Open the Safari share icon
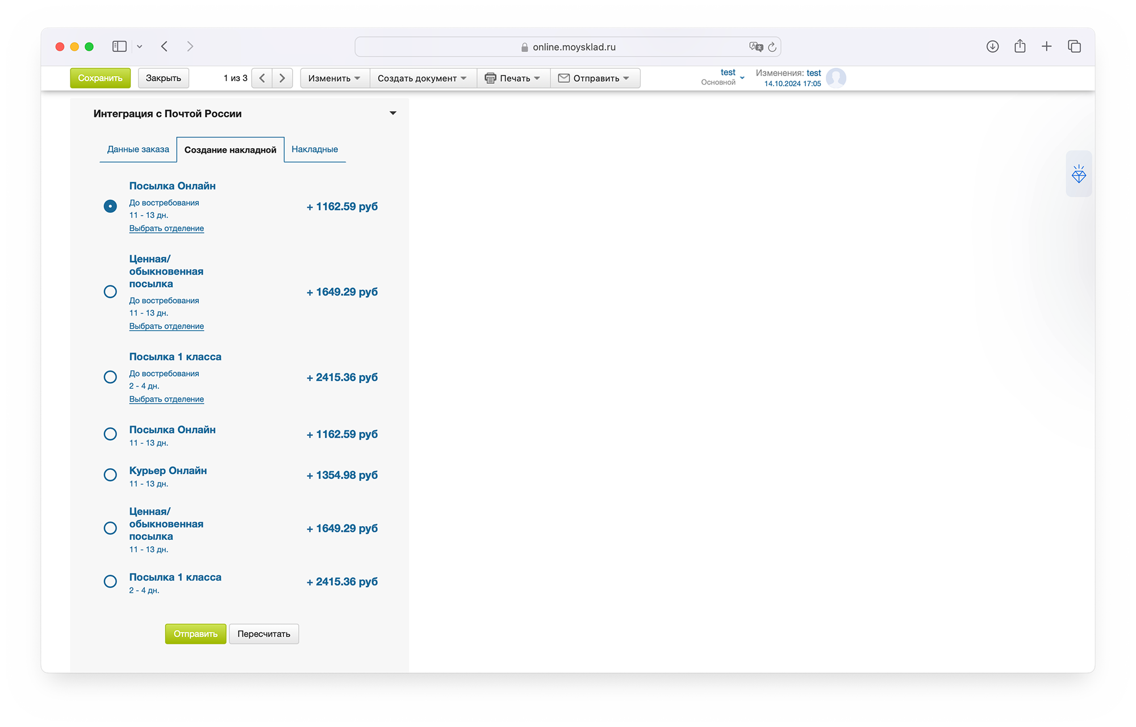 click(x=1020, y=47)
